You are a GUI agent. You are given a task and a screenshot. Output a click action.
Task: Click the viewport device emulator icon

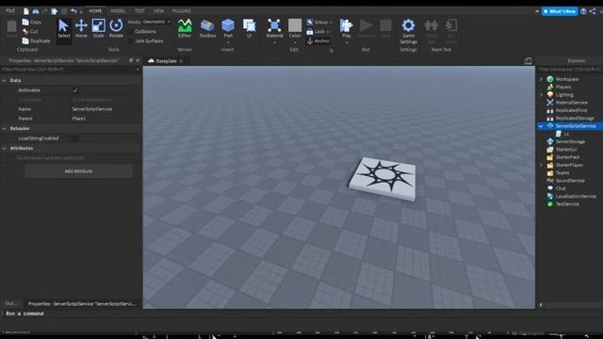pyautogui.click(x=528, y=60)
